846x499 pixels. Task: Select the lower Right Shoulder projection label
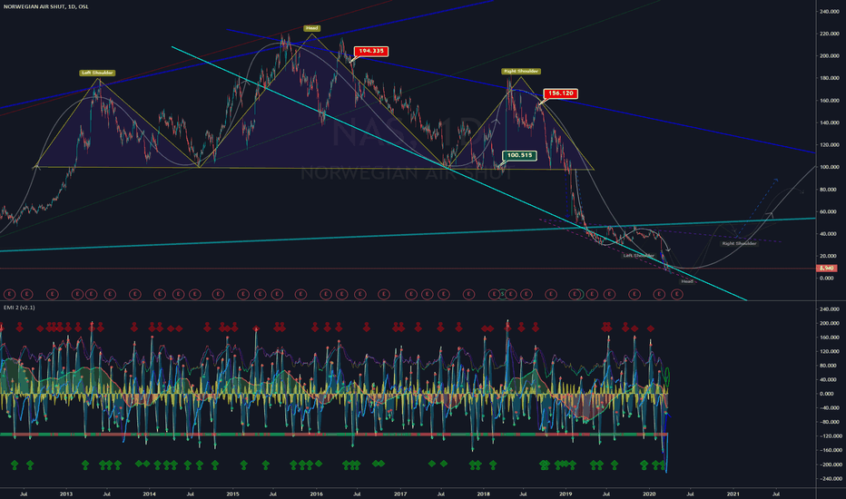739,243
